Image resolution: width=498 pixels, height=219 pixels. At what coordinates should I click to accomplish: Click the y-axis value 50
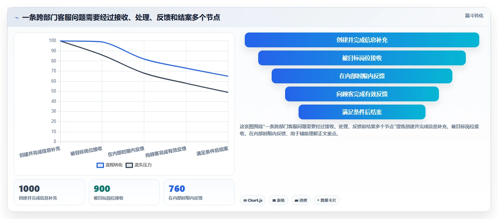(x=54, y=91)
